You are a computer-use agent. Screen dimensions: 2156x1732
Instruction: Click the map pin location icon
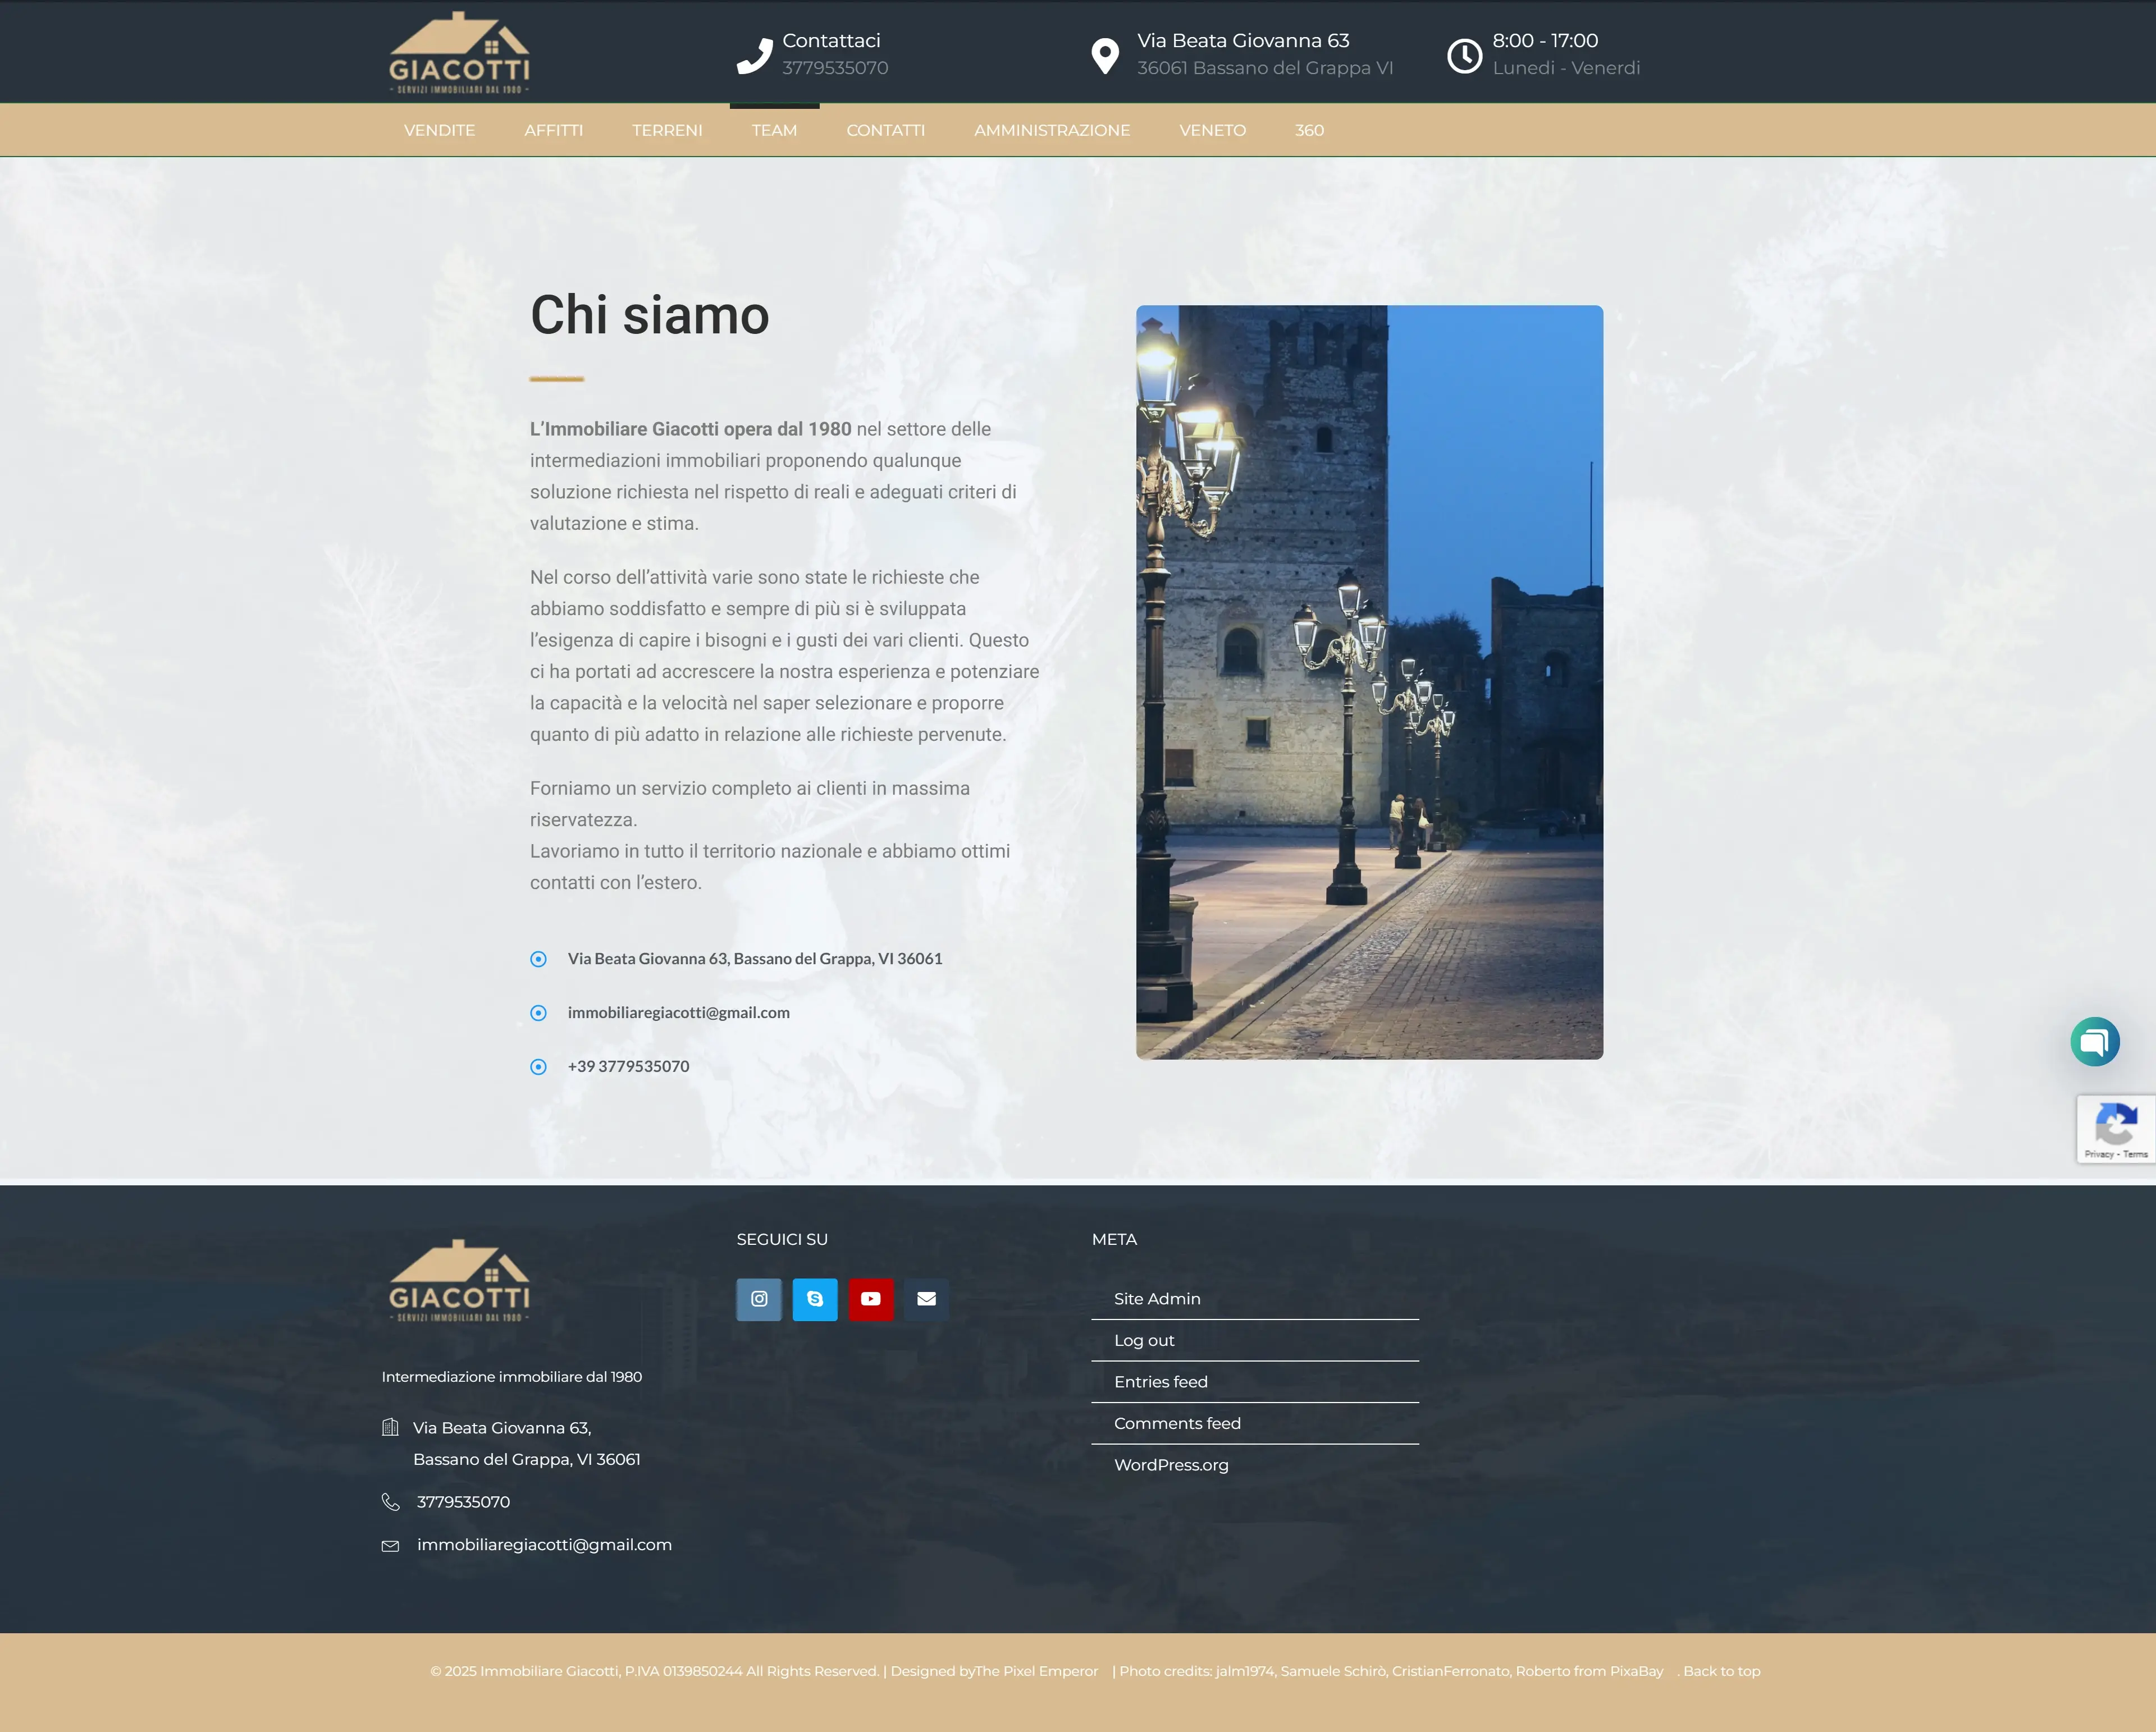tap(1105, 56)
